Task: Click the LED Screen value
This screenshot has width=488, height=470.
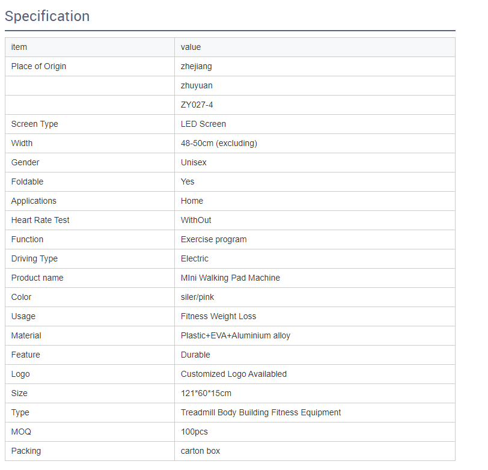Action: 204,124
